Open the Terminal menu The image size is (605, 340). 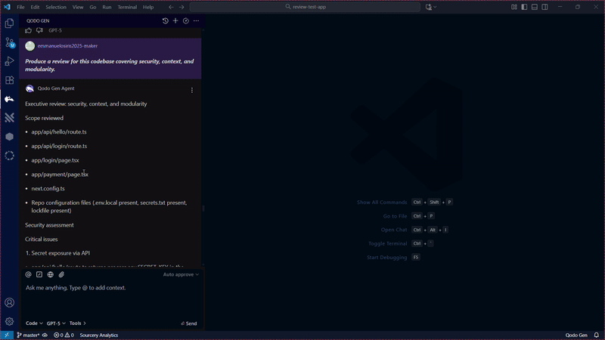(127, 7)
